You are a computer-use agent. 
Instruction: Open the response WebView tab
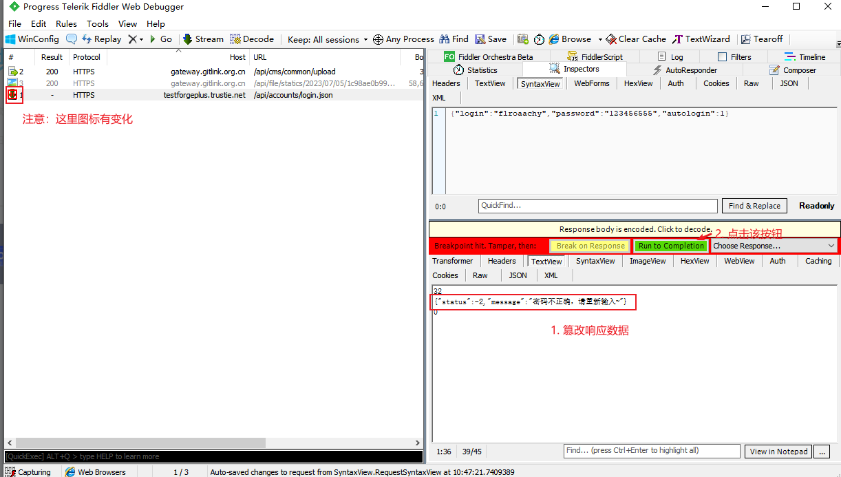click(739, 261)
